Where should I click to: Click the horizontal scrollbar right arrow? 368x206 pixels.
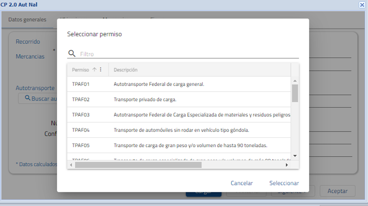[x=287, y=165]
